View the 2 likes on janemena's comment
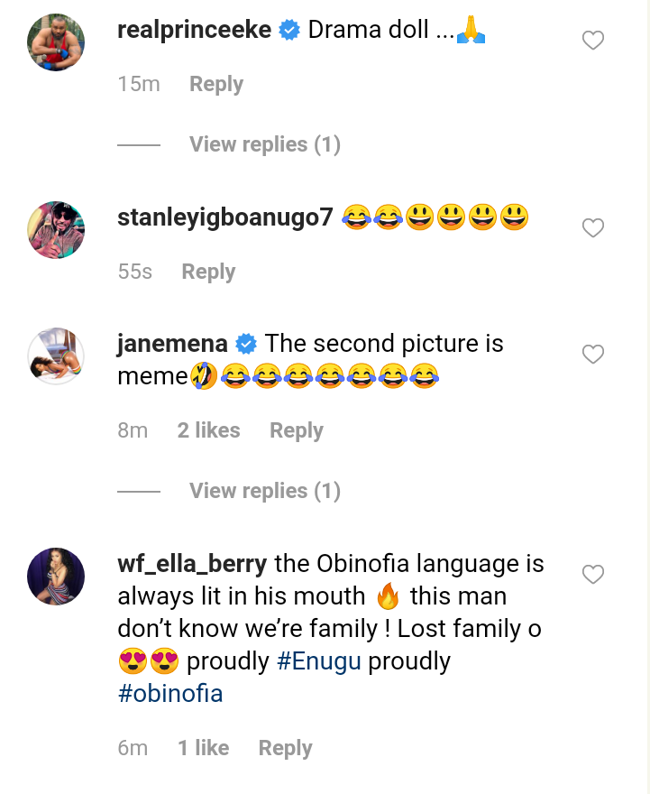650x794 pixels. [x=208, y=430]
